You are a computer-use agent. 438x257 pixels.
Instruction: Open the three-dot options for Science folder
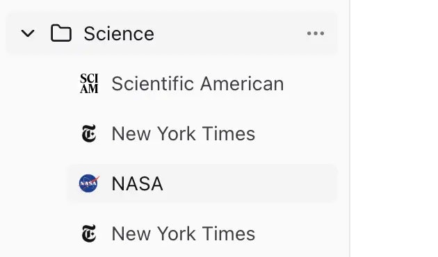point(316,33)
